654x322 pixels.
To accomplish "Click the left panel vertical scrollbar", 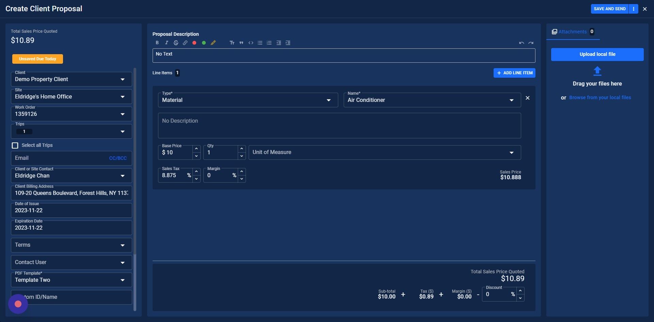I will click(x=135, y=161).
